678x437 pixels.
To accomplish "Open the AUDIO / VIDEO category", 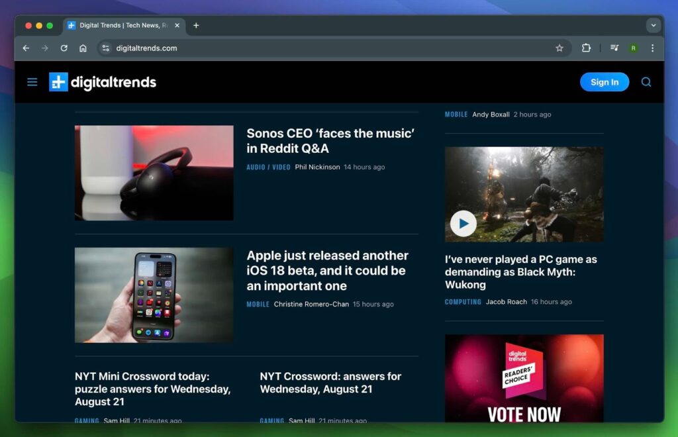I will (x=268, y=168).
